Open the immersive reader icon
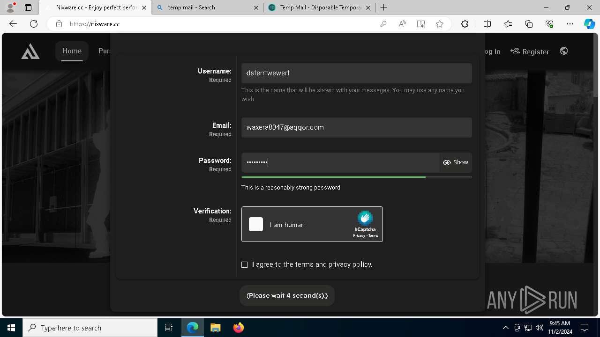Screen dimensions: 600x337 pyautogui.click(x=421, y=24)
